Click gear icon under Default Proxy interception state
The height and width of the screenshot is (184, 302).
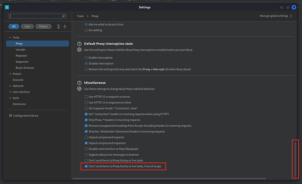click(79, 50)
